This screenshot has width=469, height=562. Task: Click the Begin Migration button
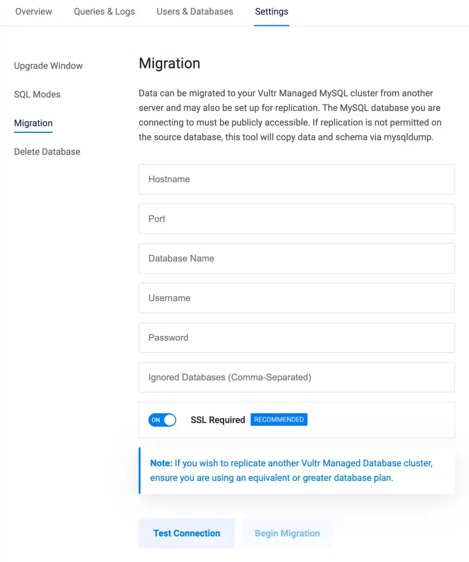point(287,533)
